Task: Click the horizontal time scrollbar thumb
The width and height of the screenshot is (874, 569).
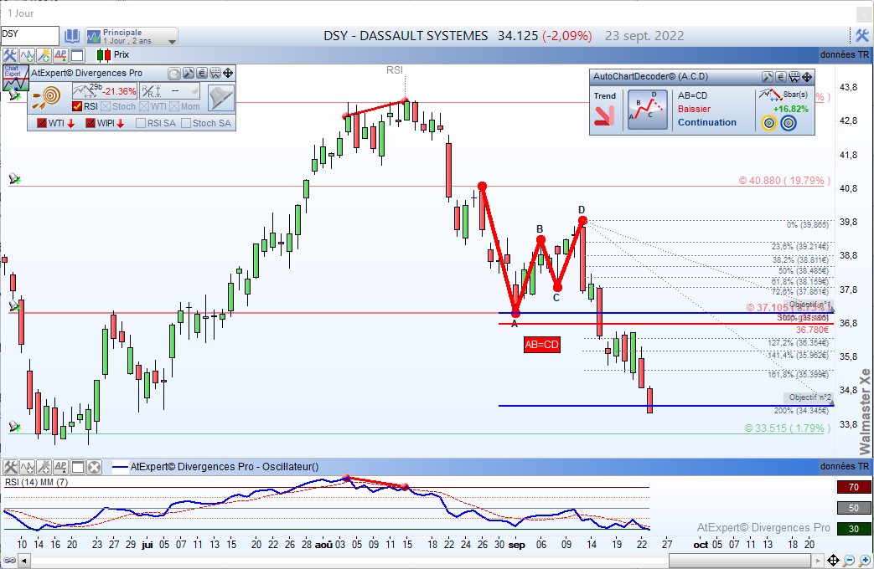Action: [x=740, y=561]
